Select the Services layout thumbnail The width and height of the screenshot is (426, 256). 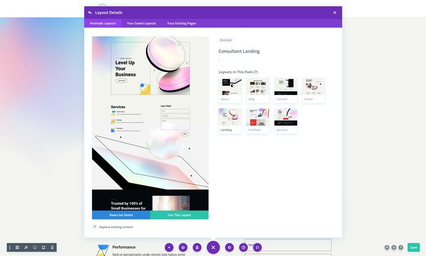coord(286,121)
